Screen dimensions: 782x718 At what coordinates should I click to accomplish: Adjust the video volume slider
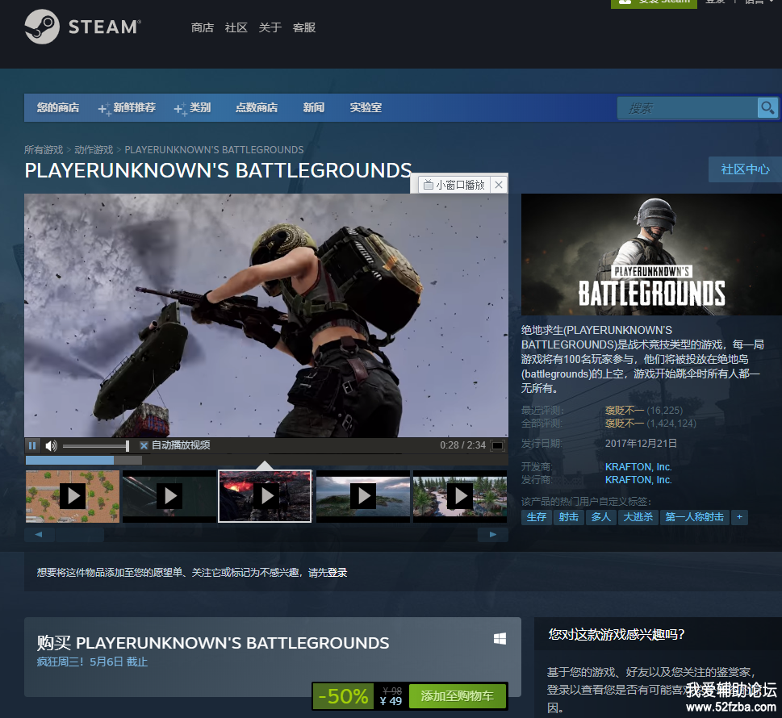[96, 446]
